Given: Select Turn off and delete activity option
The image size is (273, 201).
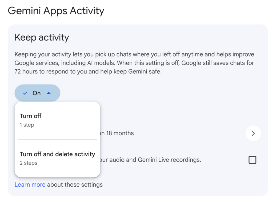Looking at the screenshot, I should pyautogui.click(x=57, y=154).
